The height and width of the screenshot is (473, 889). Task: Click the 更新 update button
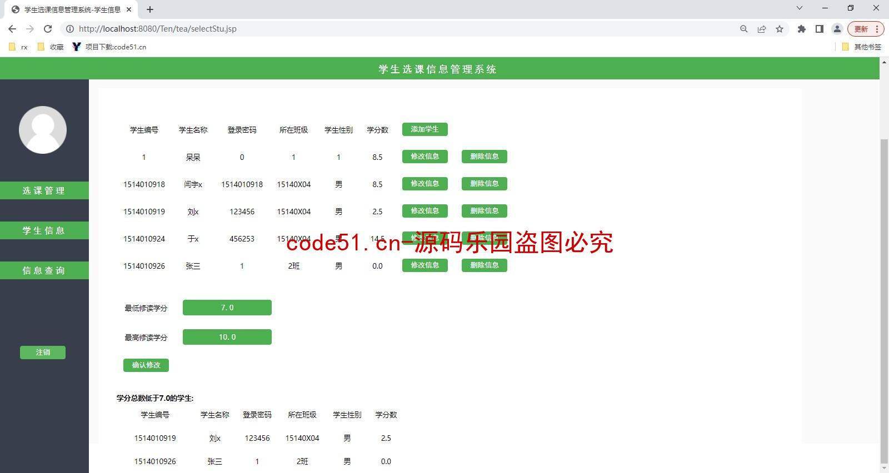pyautogui.click(x=861, y=29)
